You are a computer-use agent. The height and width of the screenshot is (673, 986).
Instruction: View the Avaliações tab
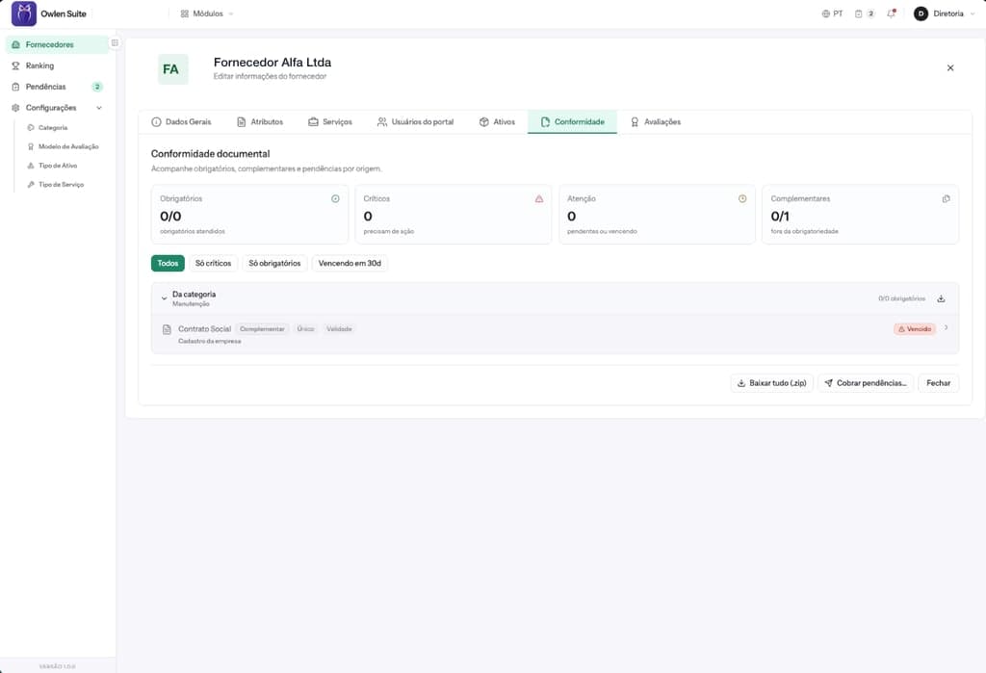655,122
